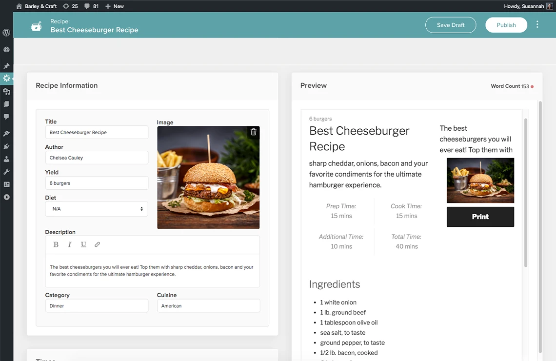Click the small burger thumbnail in Preview

tap(480, 180)
